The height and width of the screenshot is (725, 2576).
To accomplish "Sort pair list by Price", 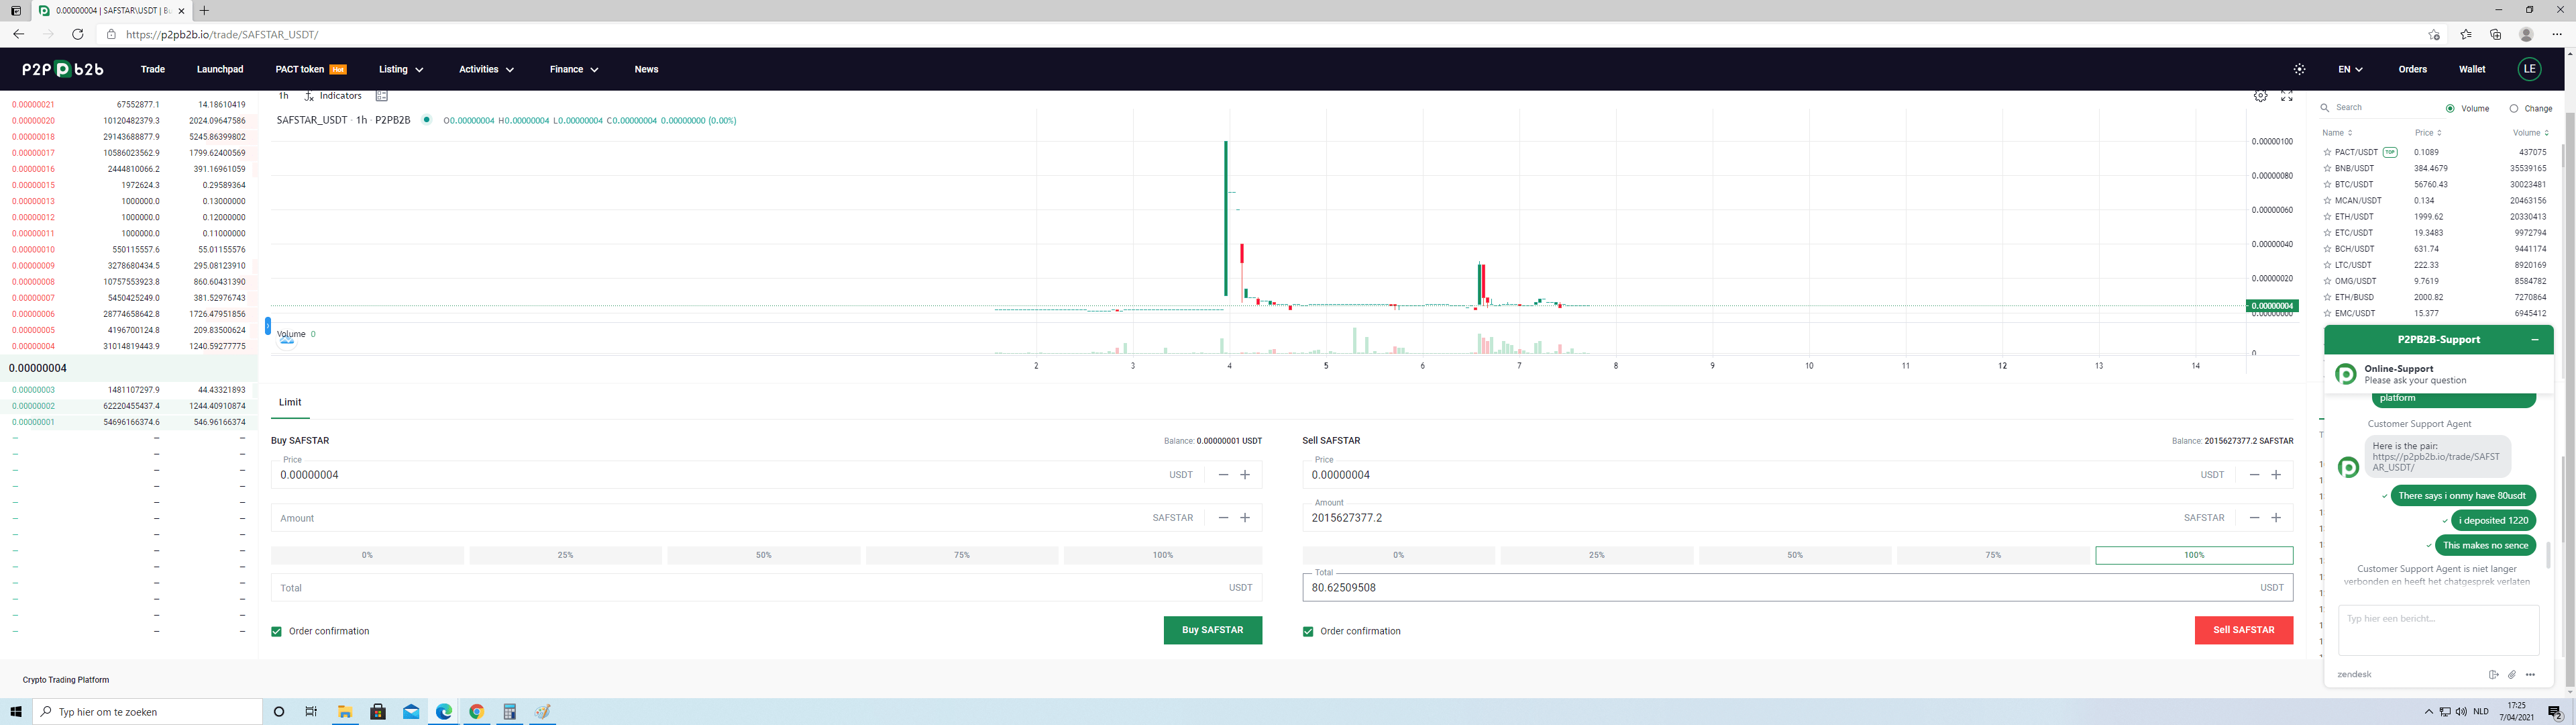I will coord(2428,133).
